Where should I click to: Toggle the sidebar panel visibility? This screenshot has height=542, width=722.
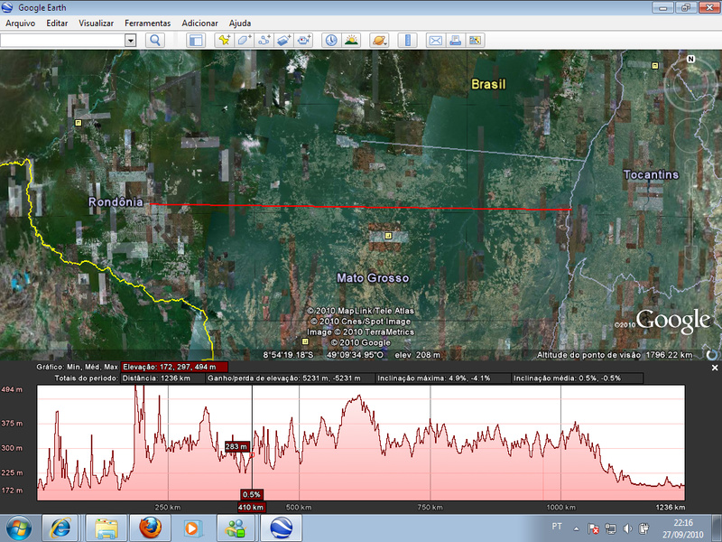click(195, 40)
